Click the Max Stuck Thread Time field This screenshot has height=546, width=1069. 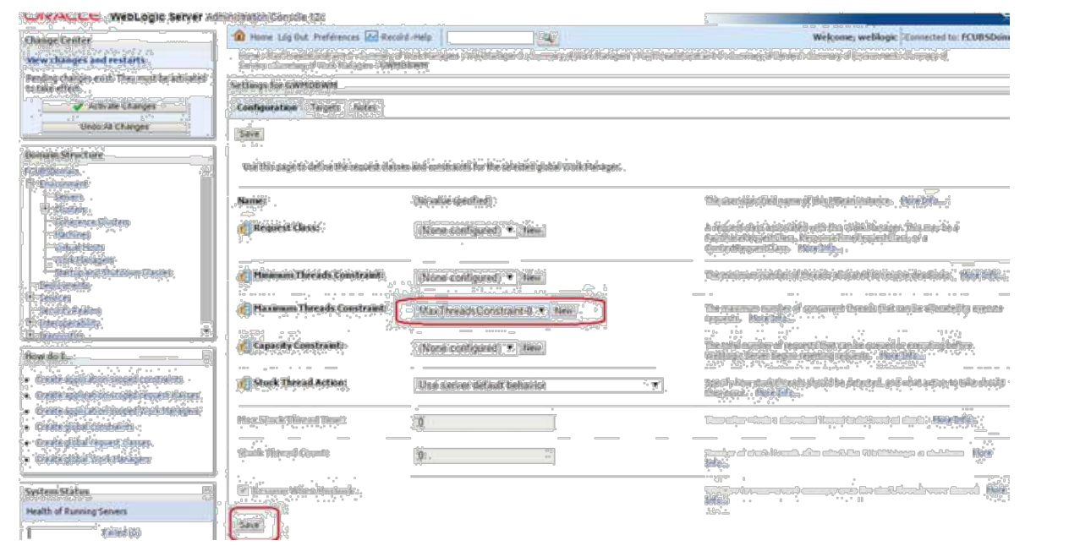(485, 421)
